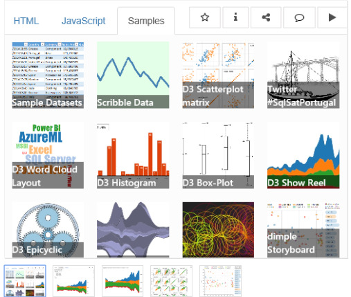Screen dimensions: 351x297
Task: Open the D3 Histogram sample
Action: 133,155
